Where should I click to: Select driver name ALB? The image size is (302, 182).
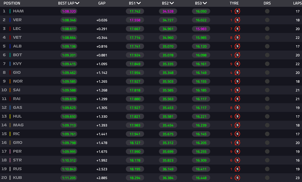tap(17, 46)
